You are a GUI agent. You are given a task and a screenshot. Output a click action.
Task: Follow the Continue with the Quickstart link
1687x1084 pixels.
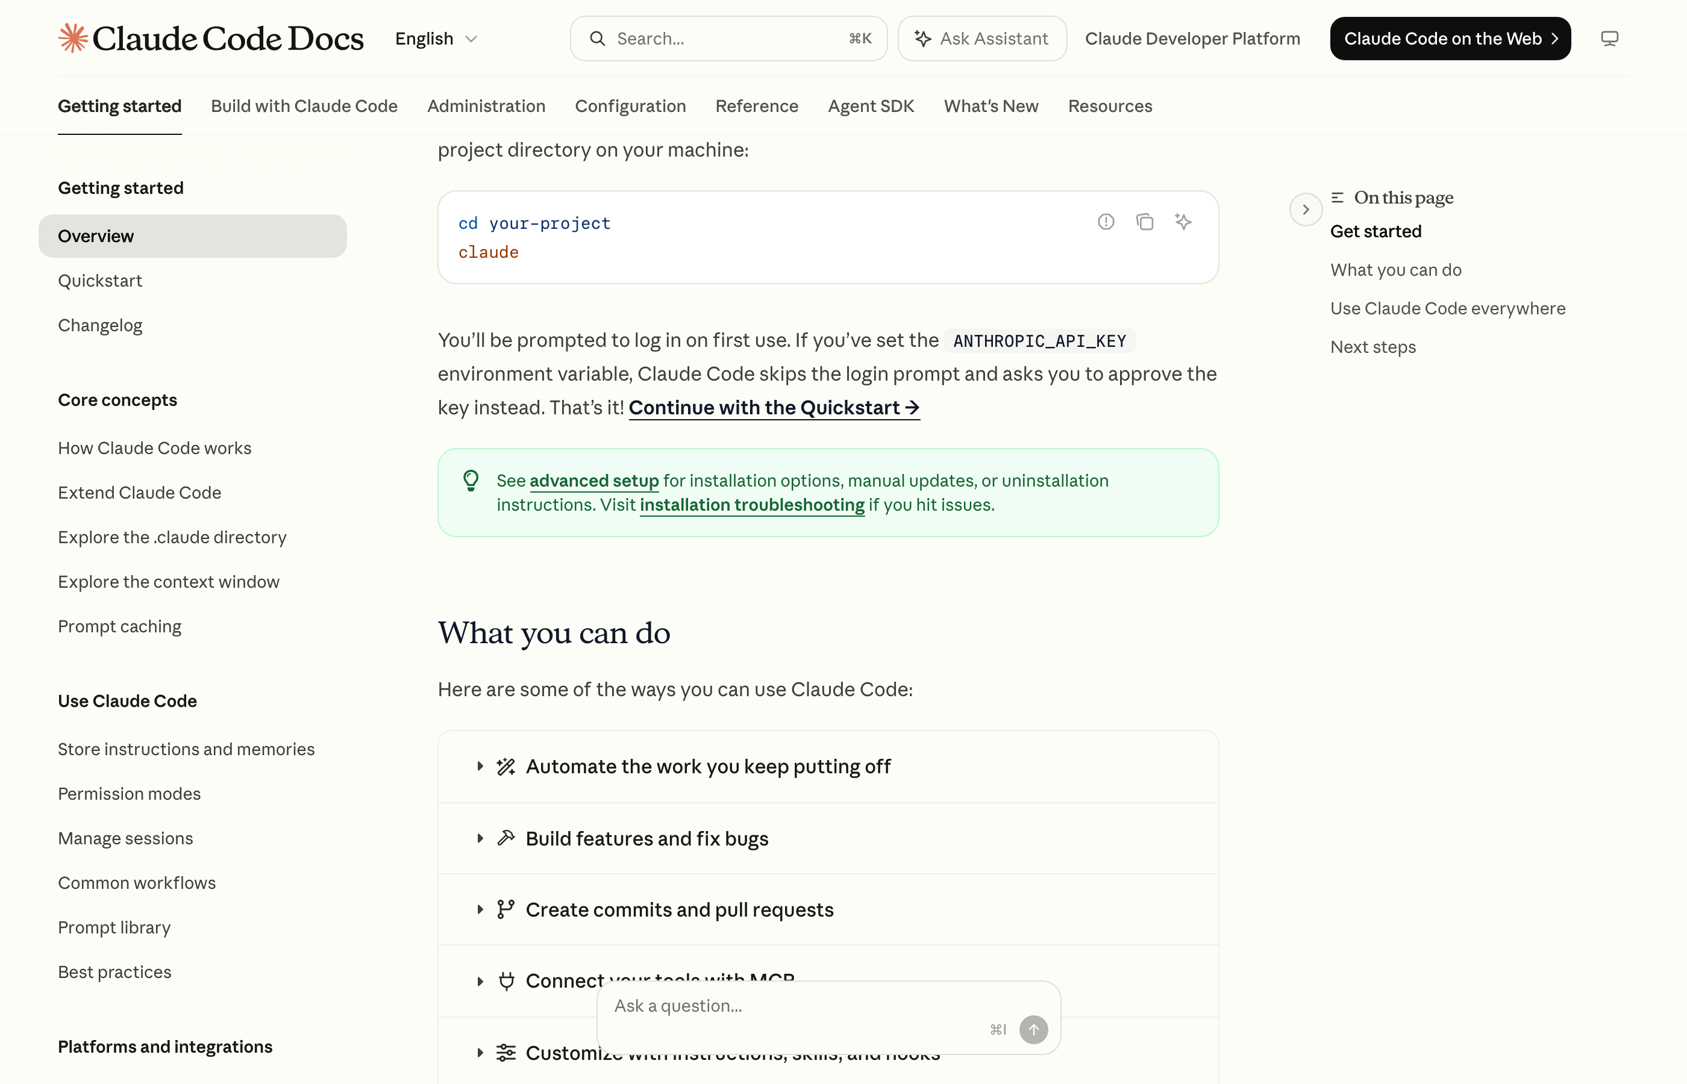click(x=774, y=408)
